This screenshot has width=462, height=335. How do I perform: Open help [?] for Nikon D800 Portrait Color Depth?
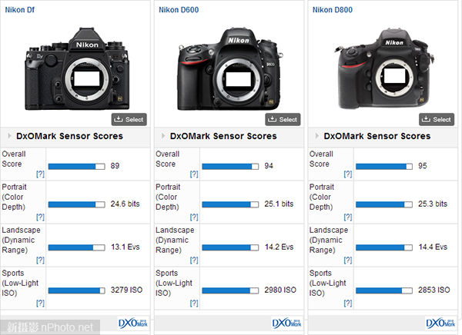click(x=348, y=217)
